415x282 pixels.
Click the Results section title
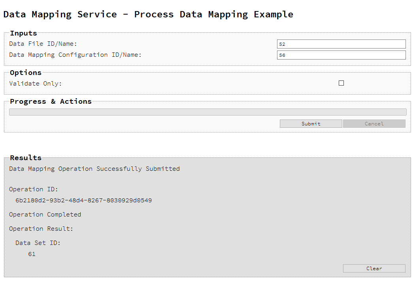point(25,157)
